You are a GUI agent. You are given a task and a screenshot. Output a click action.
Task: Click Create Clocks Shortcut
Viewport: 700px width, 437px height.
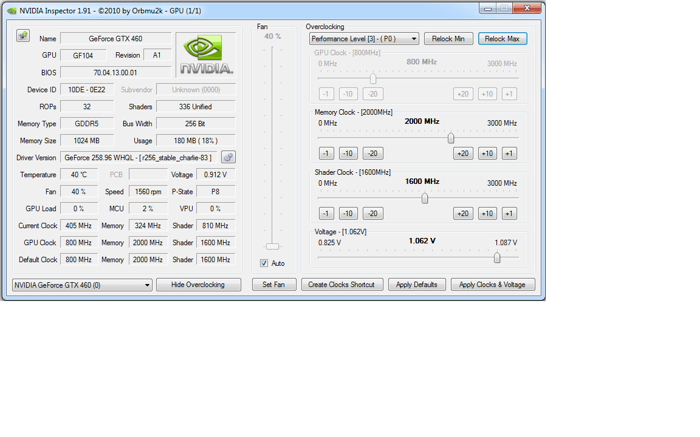click(341, 285)
